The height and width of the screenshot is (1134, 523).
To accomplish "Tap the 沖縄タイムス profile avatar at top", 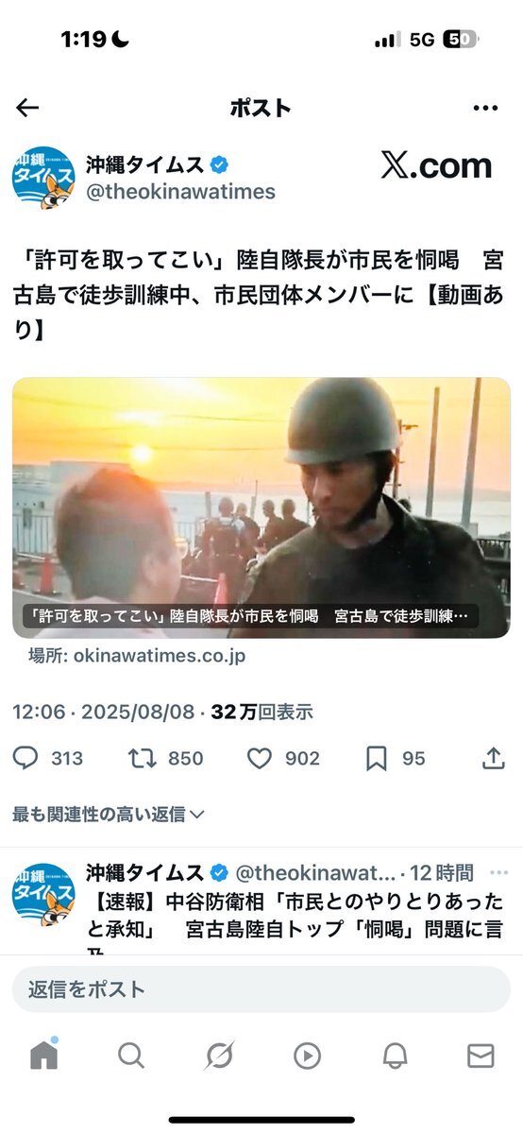I will pos(43,177).
